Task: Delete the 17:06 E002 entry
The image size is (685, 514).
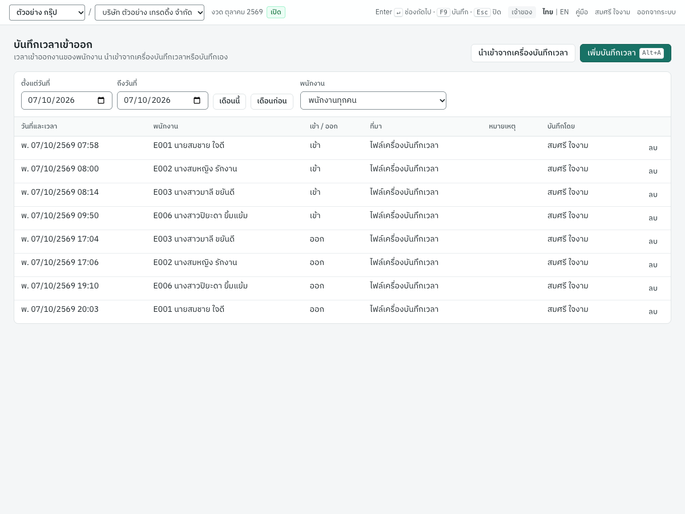Action: point(652,265)
